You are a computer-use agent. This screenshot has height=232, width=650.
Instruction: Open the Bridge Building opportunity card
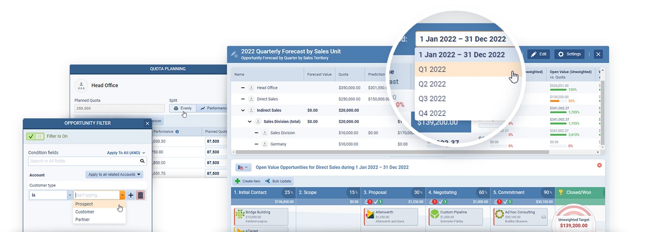pos(261,217)
